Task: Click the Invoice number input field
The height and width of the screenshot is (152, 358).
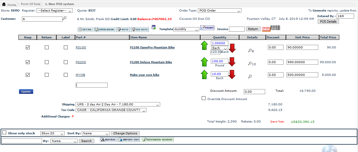Action: pyautogui.click(x=237, y=29)
